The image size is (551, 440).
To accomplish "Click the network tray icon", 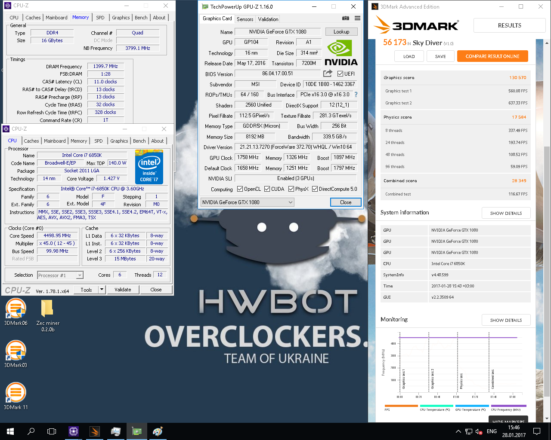I will coord(468,431).
